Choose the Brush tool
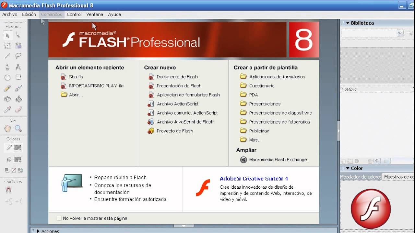Screen dimensions: 415x233 coord(18,88)
